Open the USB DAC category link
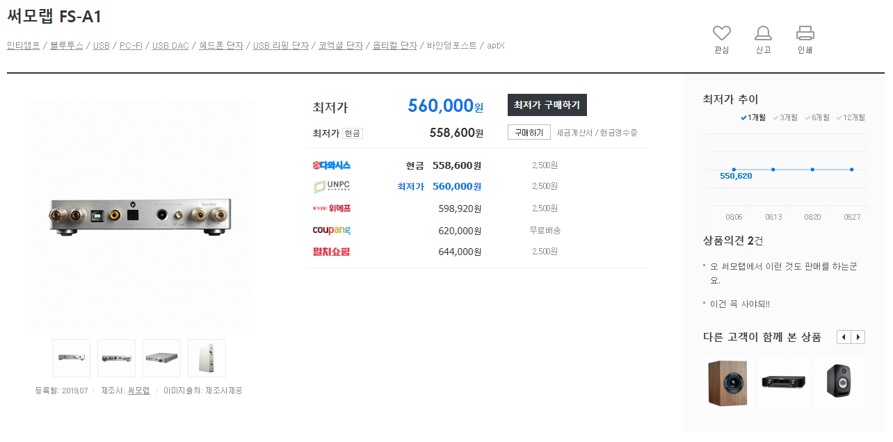893x442 pixels. click(x=170, y=46)
